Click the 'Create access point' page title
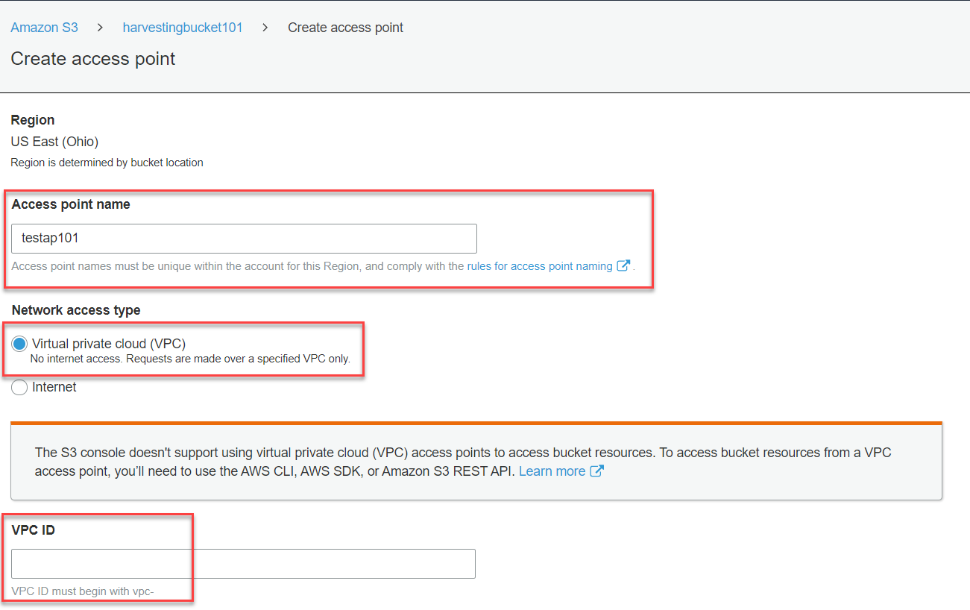The width and height of the screenshot is (970, 610). pyautogui.click(x=93, y=59)
